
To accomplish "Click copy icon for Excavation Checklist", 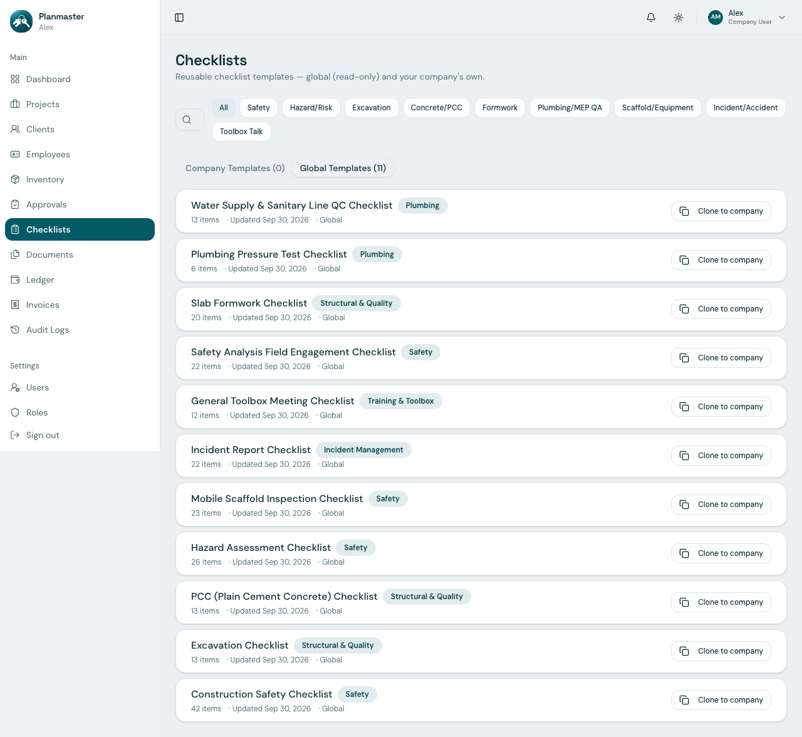I will point(684,651).
